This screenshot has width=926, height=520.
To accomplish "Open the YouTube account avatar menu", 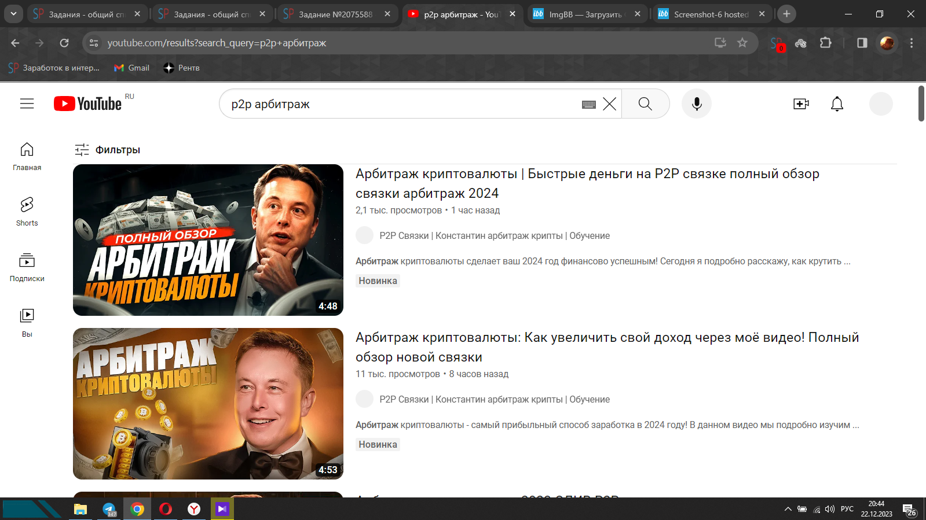I will (x=881, y=104).
